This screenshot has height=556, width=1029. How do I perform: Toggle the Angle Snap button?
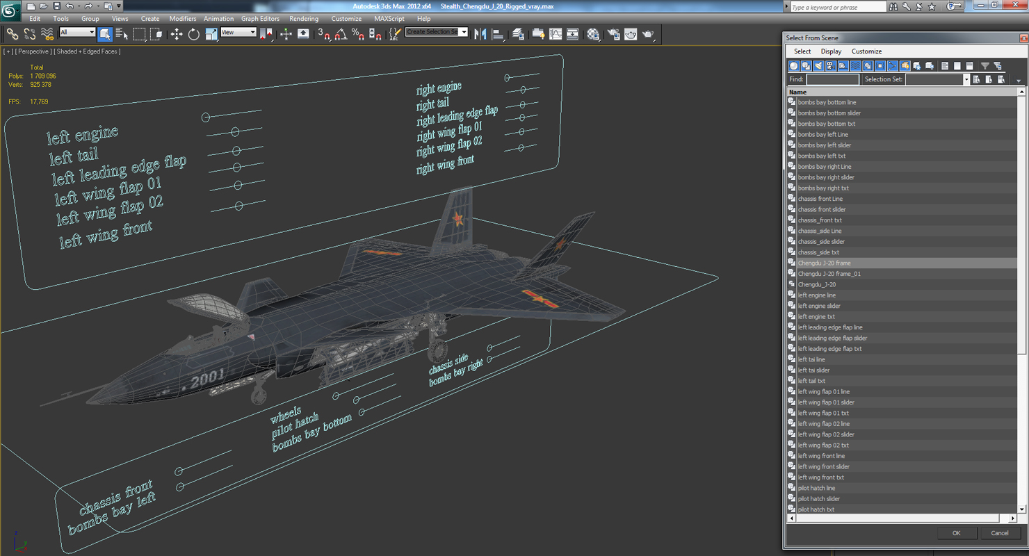tap(341, 33)
